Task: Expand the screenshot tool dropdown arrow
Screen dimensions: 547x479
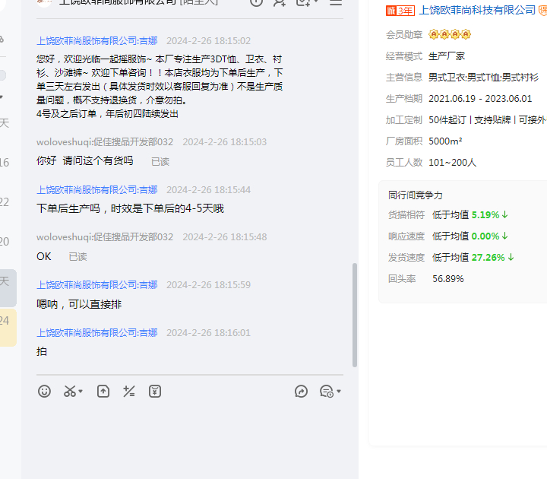Action: pyautogui.click(x=81, y=392)
